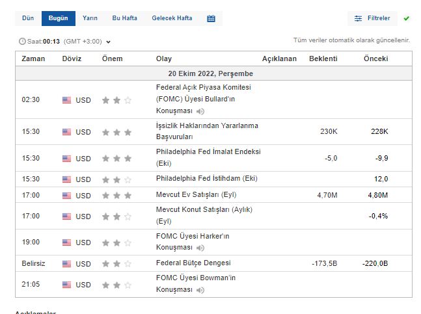Click the Önem column header
Image resolution: width=421 pixels, height=314 pixels.
[x=112, y=59]
